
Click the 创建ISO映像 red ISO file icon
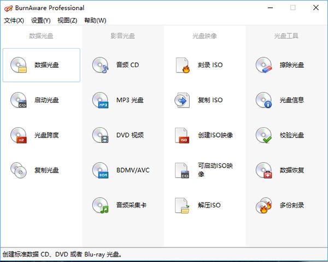pos(182,135)
